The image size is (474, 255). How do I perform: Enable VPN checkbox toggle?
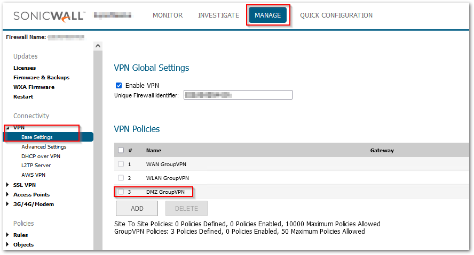[118, 85]
